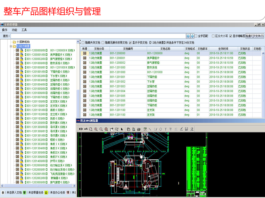Image resolution: width=265 pixels, height=198 pixels.
Task: Click tree horizontal scrollbar right arrow
Action: pos(74,186)
